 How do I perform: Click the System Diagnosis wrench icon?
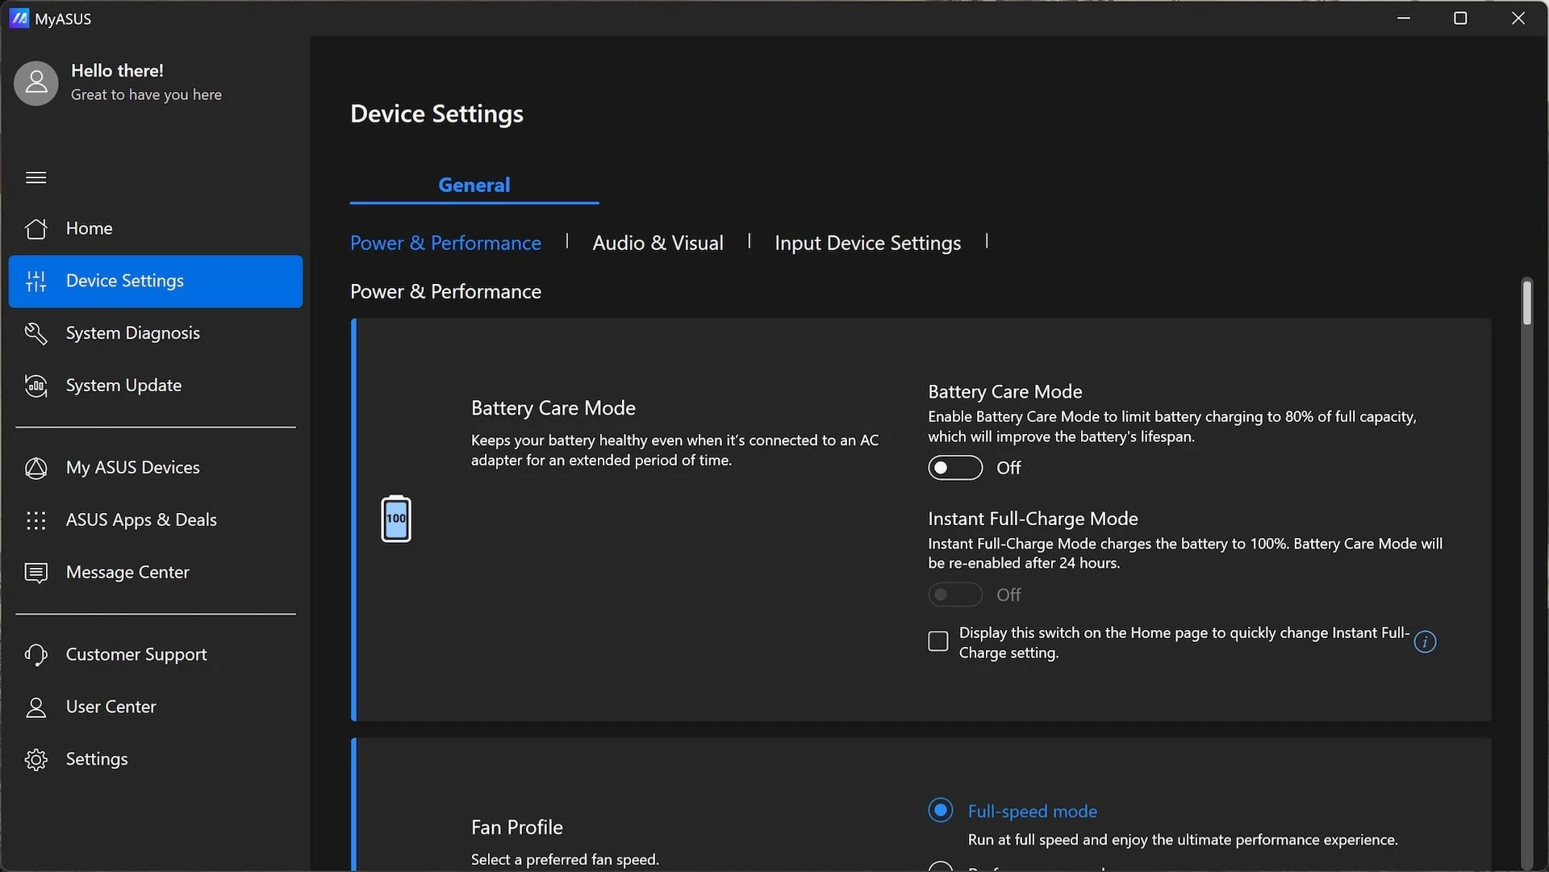(35, 333)
